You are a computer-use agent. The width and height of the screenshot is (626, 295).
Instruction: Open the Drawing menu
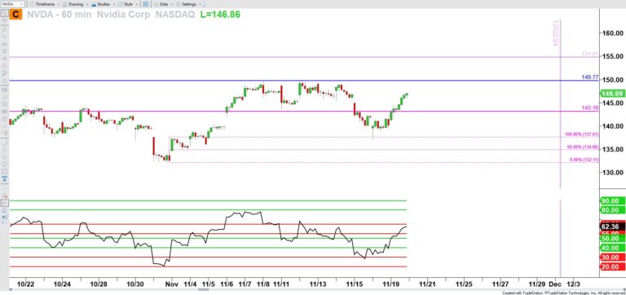(x=76, y=4)
